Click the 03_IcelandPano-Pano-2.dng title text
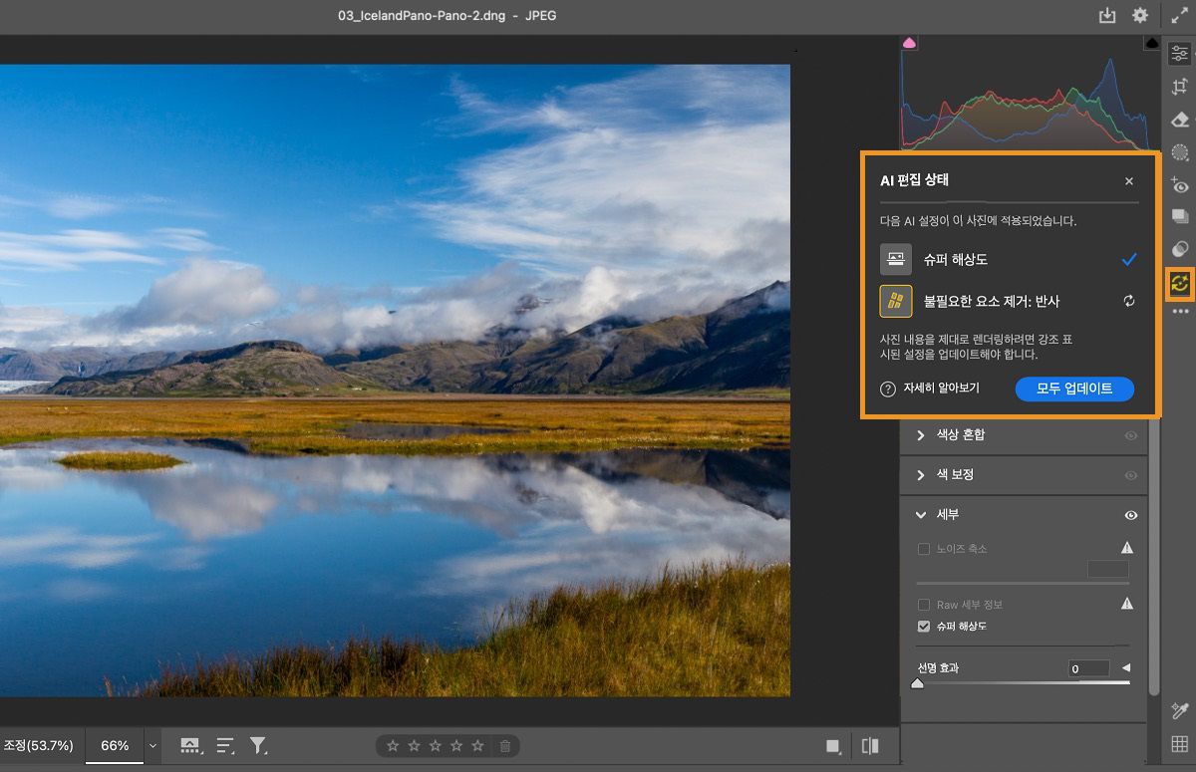Screen dimensions: 1196x772 pos(422,16)
